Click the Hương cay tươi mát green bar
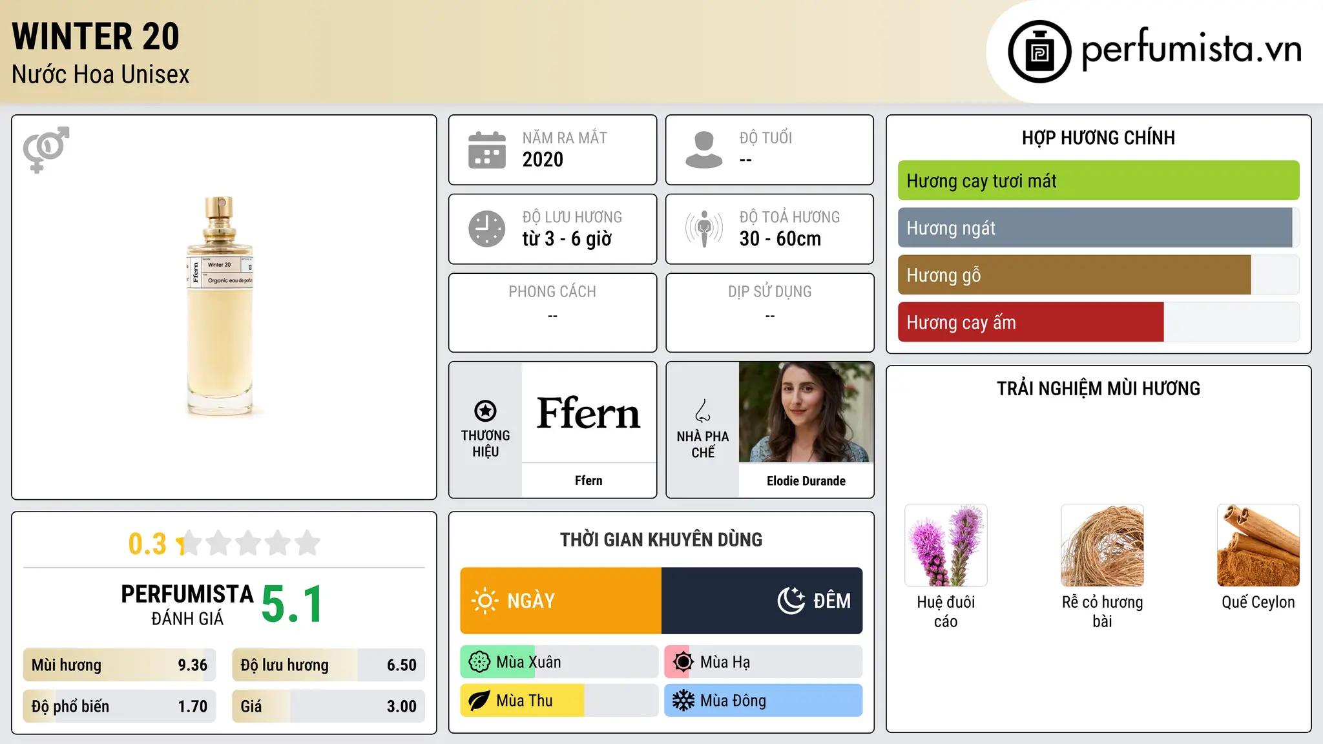This screenshot has width=1323, height=744. point(1098,181)
